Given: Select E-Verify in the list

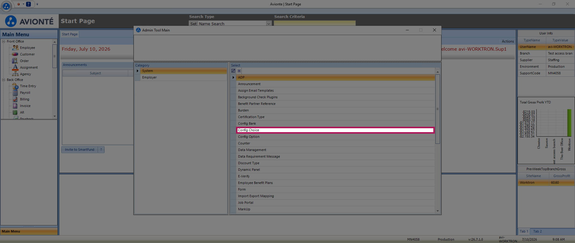Looking at the screenshot, I should coord(335,176).
